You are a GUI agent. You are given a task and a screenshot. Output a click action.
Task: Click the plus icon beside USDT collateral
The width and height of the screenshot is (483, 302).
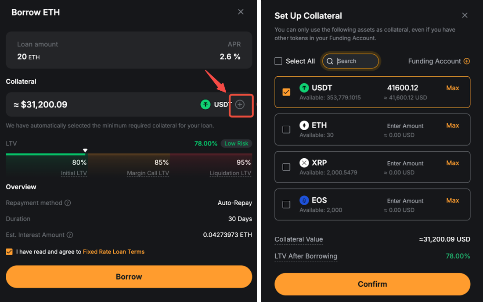(x=240, y=104)
